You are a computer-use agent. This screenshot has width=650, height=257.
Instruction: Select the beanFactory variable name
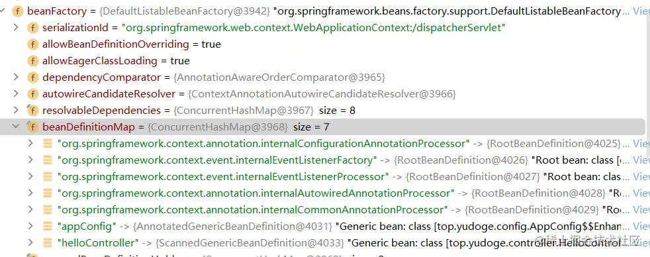pos(57,11)
